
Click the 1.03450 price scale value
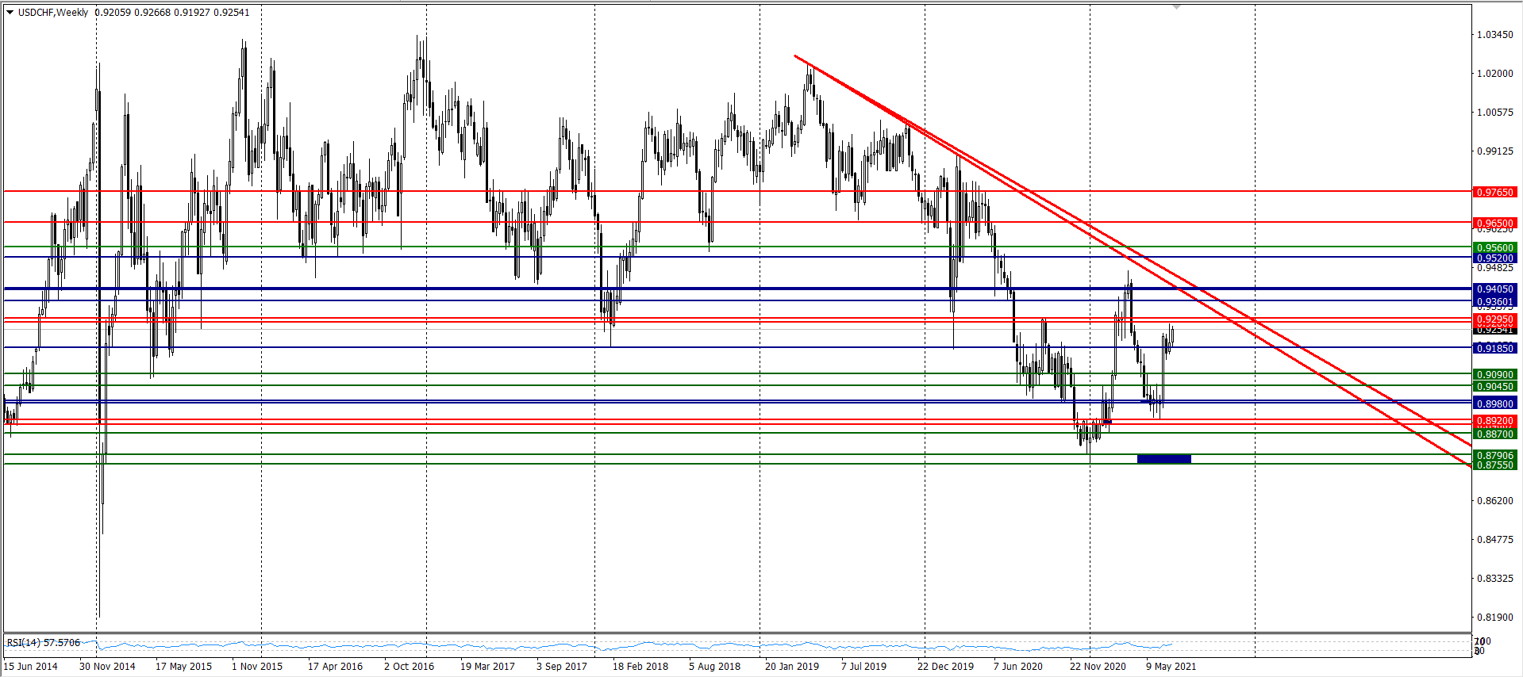(x=1494, y=35)
